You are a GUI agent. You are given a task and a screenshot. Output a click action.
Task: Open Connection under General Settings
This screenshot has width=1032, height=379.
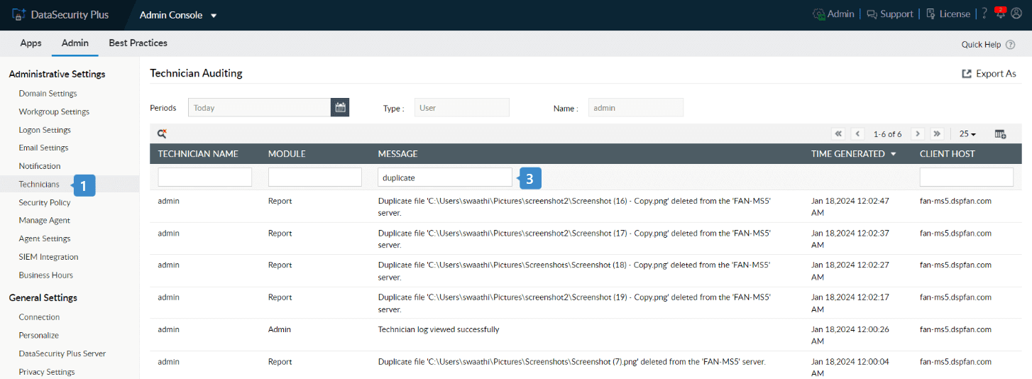coord(39,317)
